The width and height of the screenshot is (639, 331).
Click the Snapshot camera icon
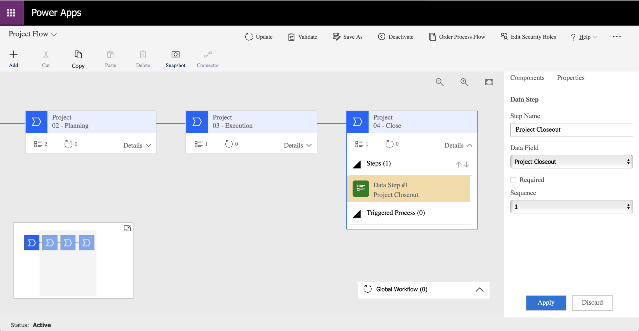pyautogui.click(x=175, y=54)
